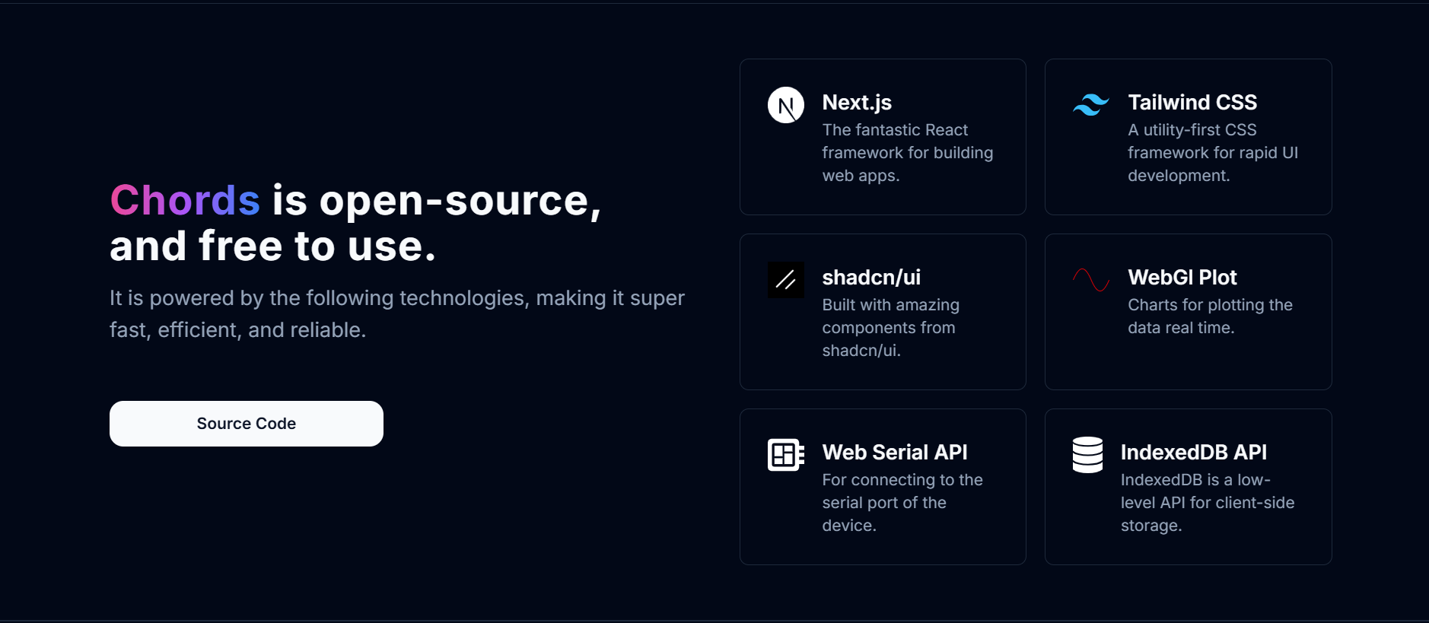
Task: Click the open-source subtitle paragraph
Action: pyautogui.click(x=397, y=313)
